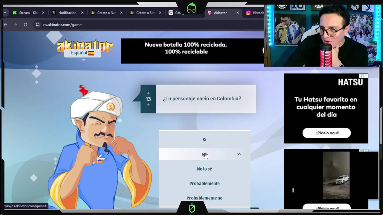Select the Akinator tab
383x215 pixels.
tap(224, 13)
